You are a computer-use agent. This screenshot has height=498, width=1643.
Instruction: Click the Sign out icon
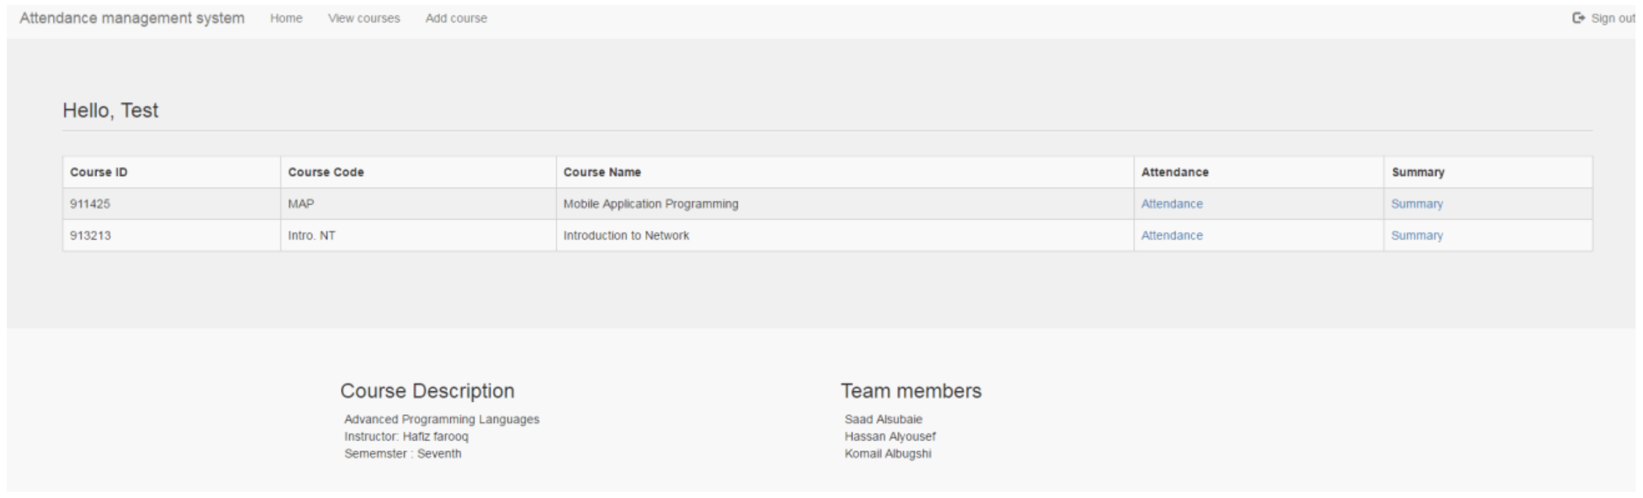pyautogui.click(x=1579, y=18)
